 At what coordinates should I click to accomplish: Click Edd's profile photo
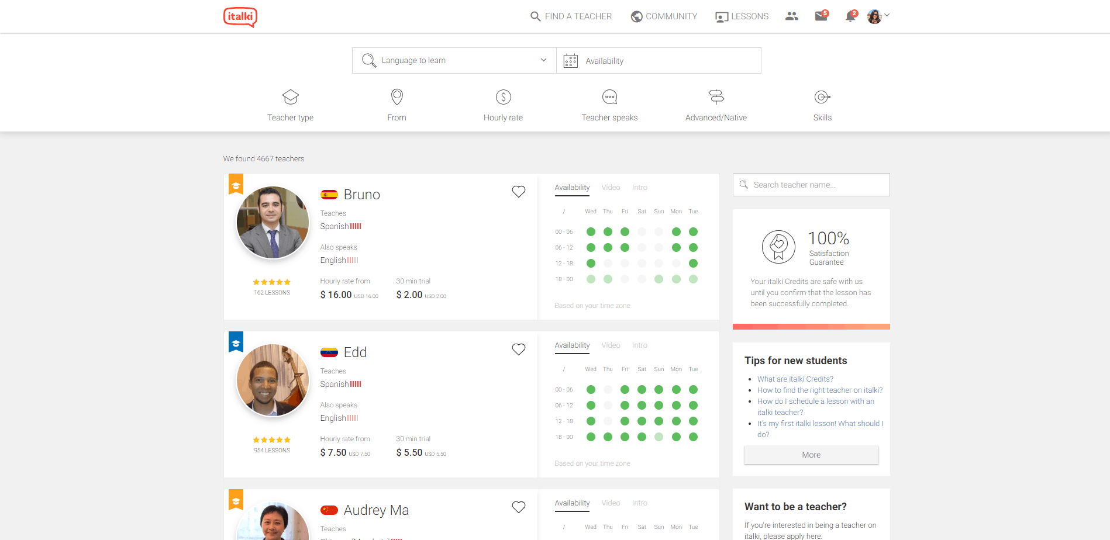pyautogui.click(x=273, y=380)
